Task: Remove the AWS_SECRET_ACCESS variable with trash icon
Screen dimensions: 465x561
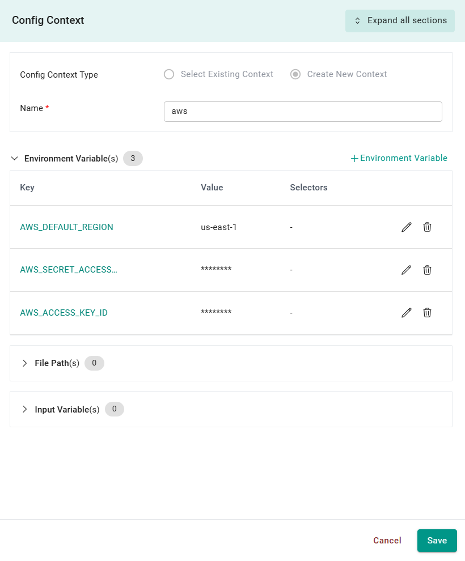Action: [x=428, y=270]
